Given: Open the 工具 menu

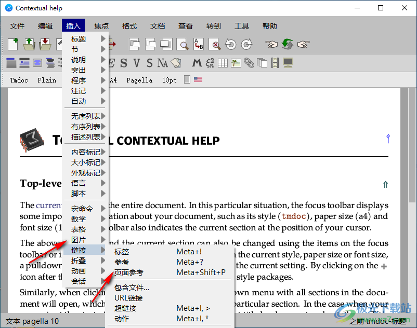Looking at the screenshot, I should 242,26.
